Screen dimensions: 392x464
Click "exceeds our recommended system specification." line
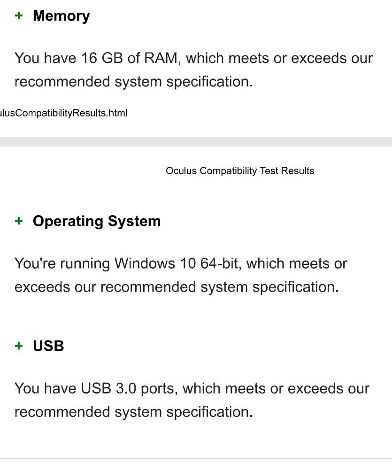point(177,287)
